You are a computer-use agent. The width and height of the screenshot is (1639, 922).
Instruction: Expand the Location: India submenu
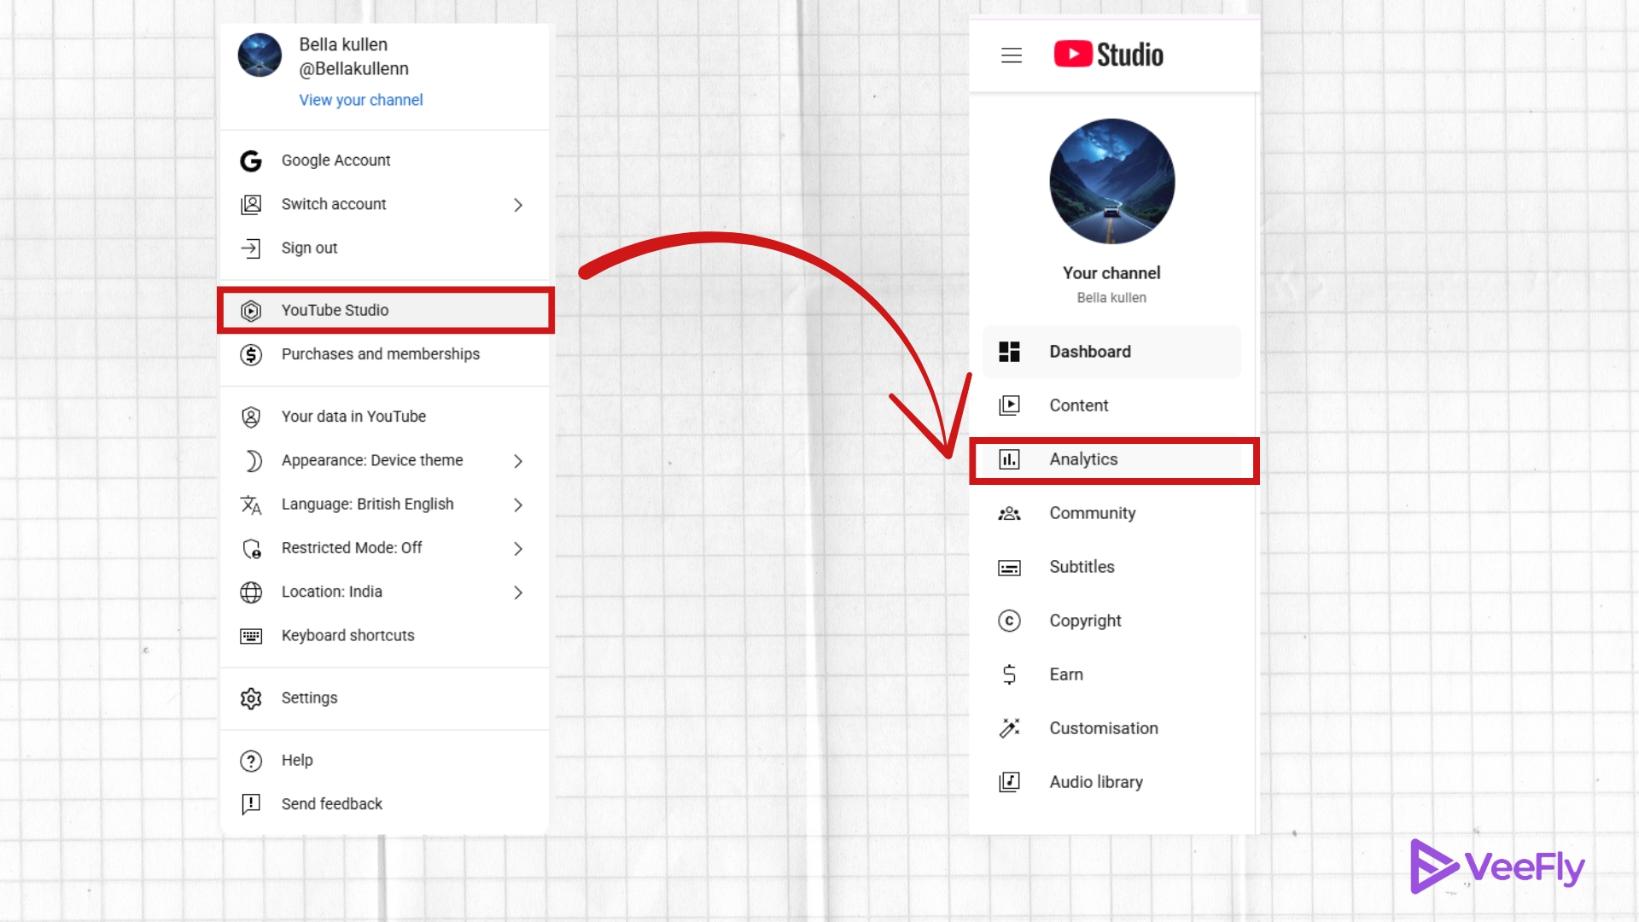pos(517,592)
